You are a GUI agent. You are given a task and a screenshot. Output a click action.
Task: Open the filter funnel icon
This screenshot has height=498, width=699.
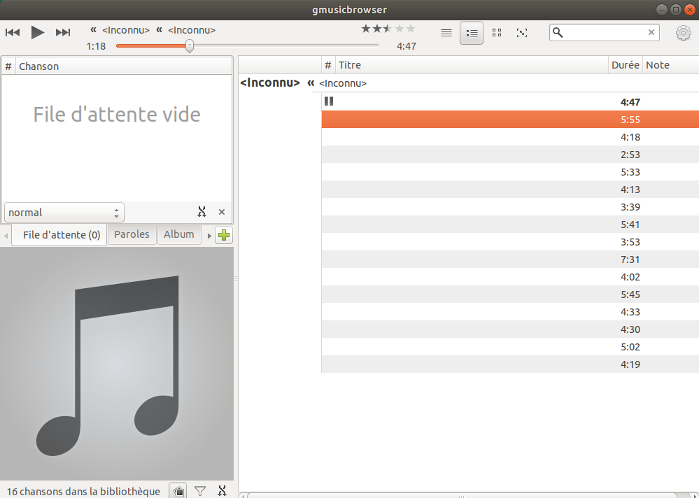click(200, 491)
